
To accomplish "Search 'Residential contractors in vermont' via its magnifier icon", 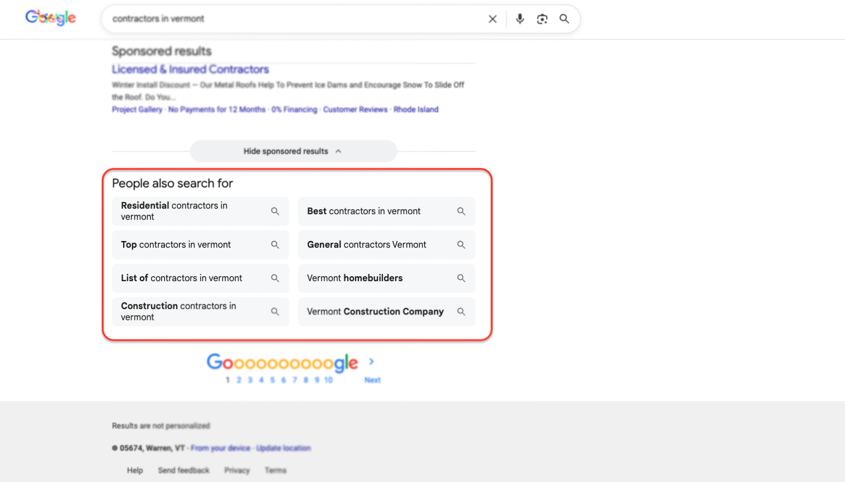I will [275, 211].
